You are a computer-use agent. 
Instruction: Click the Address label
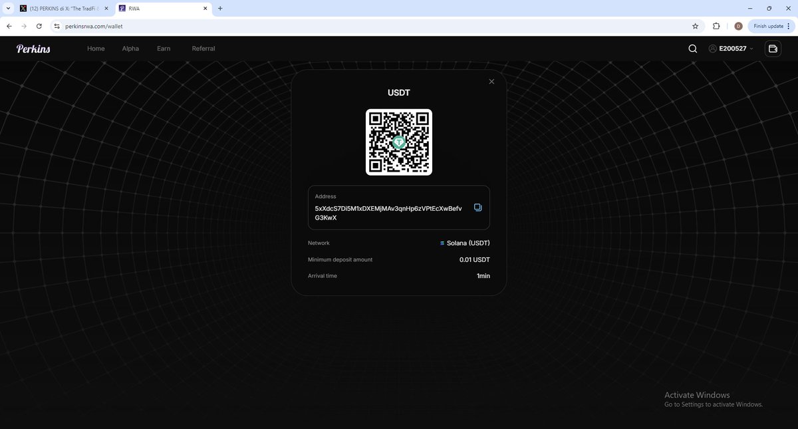(326, 196)
